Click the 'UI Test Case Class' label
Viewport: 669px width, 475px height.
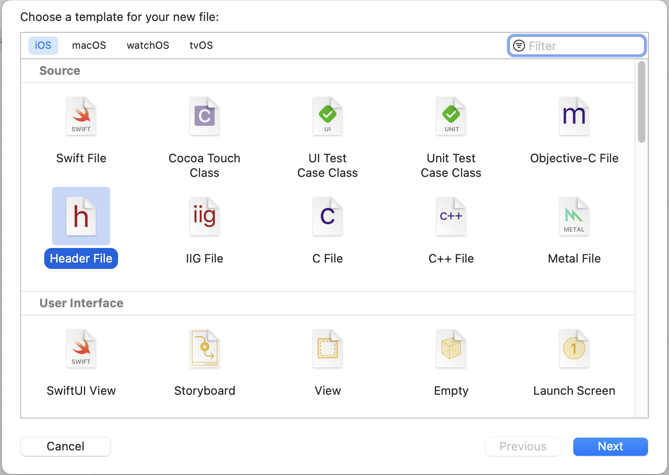click(328, 165)
